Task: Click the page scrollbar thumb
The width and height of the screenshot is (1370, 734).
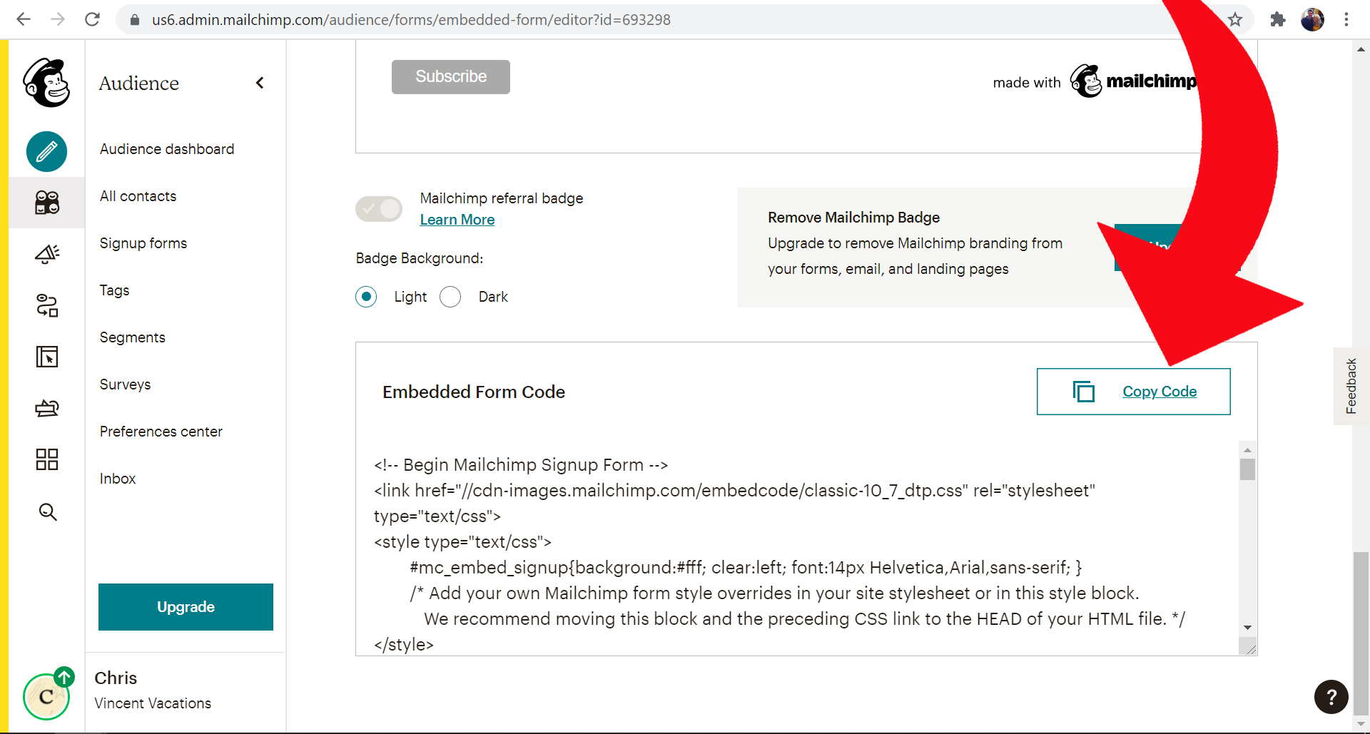Action: (1361, 633)
